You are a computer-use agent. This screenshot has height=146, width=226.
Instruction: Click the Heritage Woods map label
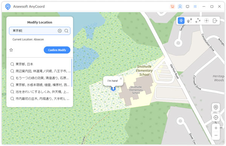coord(219,78)
